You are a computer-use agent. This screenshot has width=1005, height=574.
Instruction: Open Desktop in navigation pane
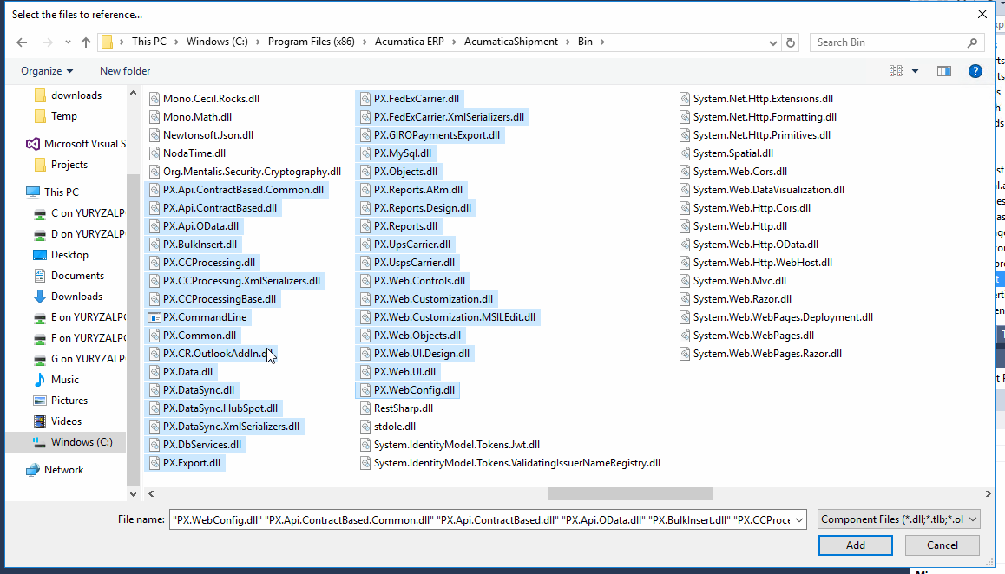[x=60, y=255]
